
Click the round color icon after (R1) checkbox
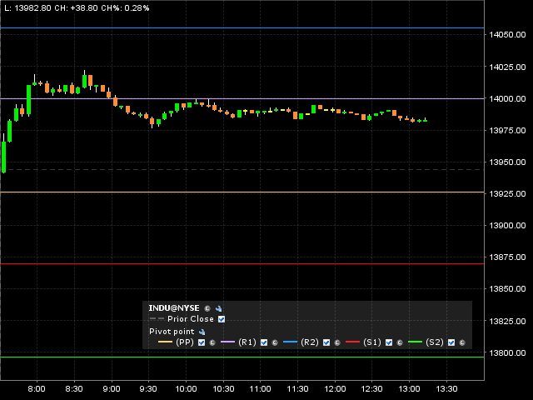[x=275, y=342]
